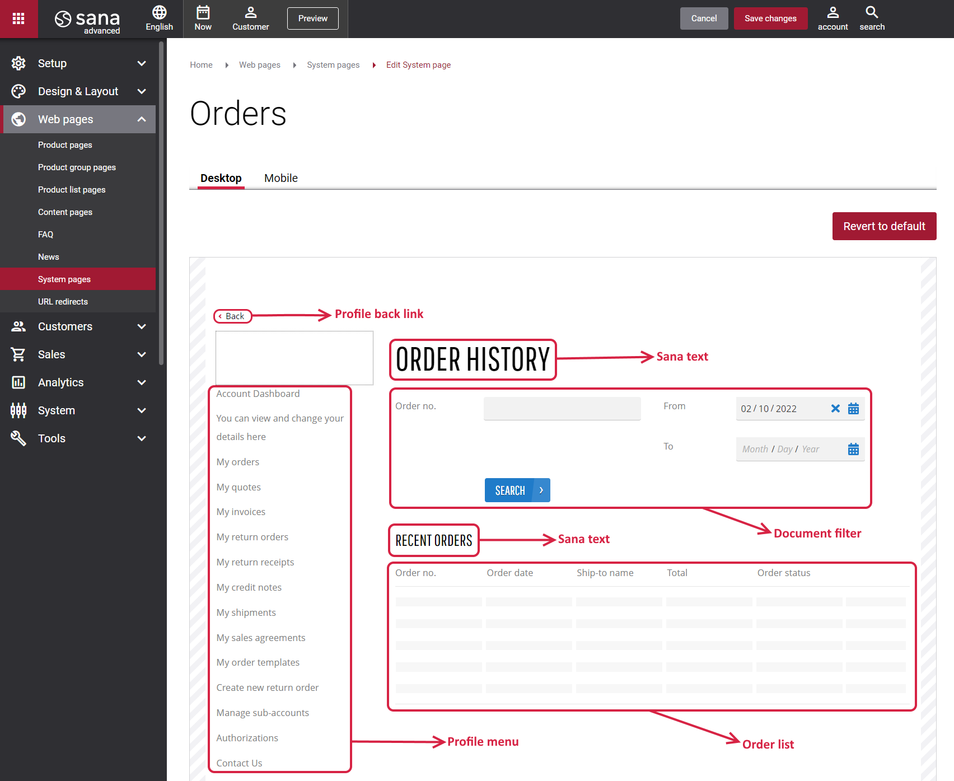This screenshot has width=954, height=781.
Task: Click the English language globe icon
Action: (x=160, y=12)
